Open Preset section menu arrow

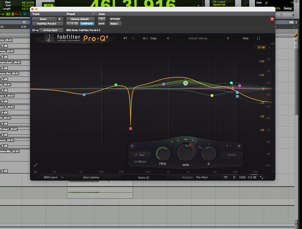94,14
